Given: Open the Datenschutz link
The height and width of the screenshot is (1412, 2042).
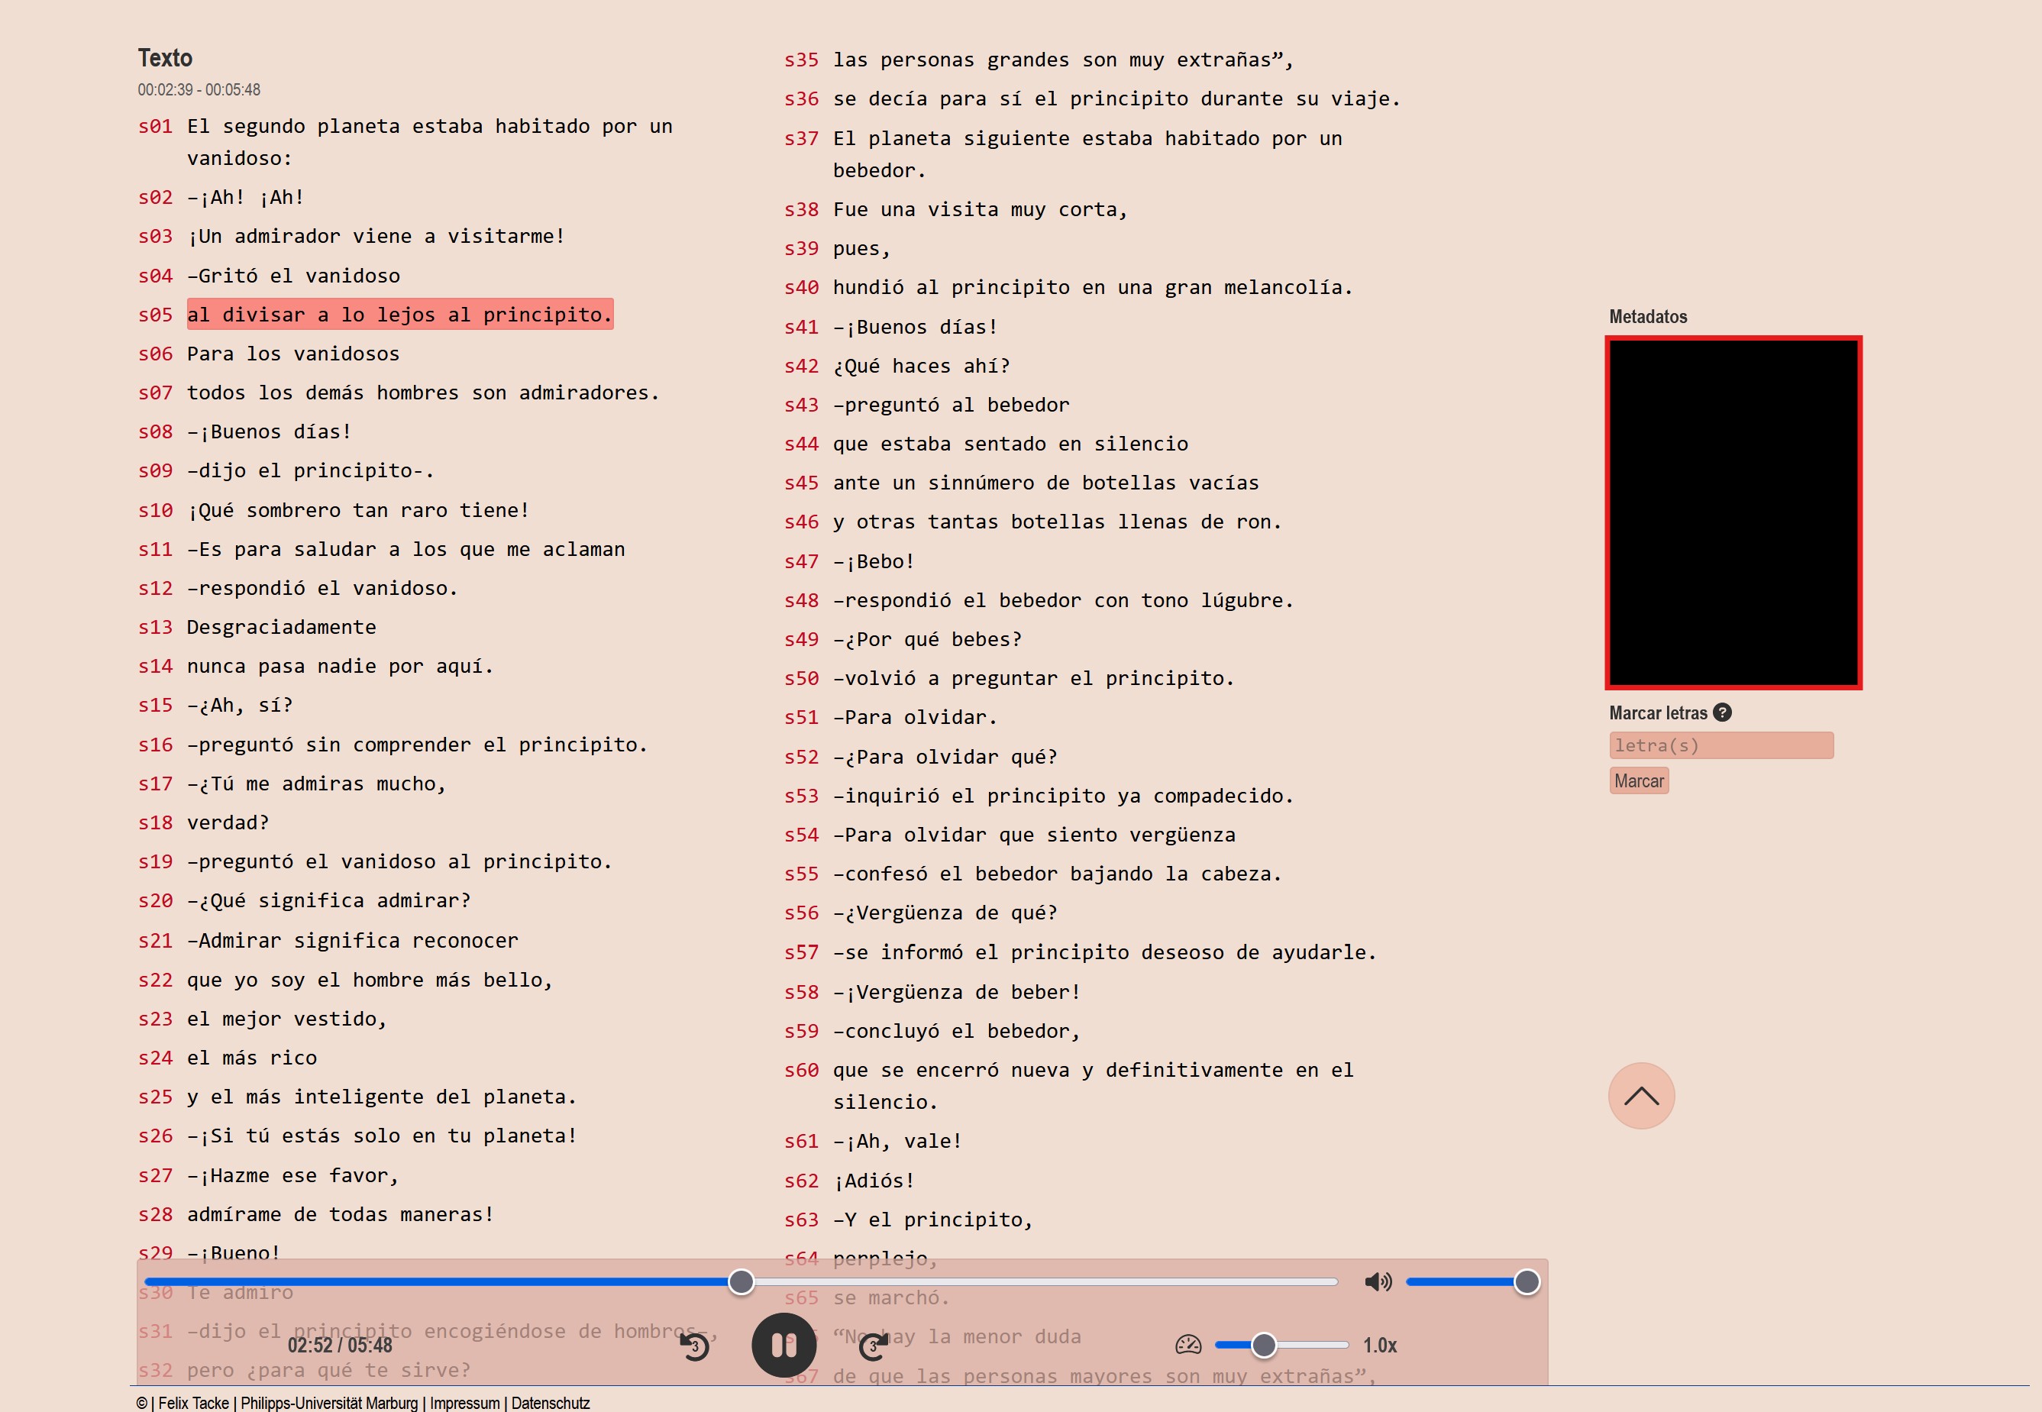Looking at the screenshot, I should click(551, 1402).
